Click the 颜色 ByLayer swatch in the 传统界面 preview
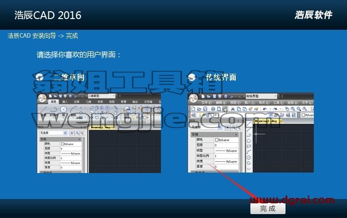Viewport: 347px width, 218px height. pos(226,140)
